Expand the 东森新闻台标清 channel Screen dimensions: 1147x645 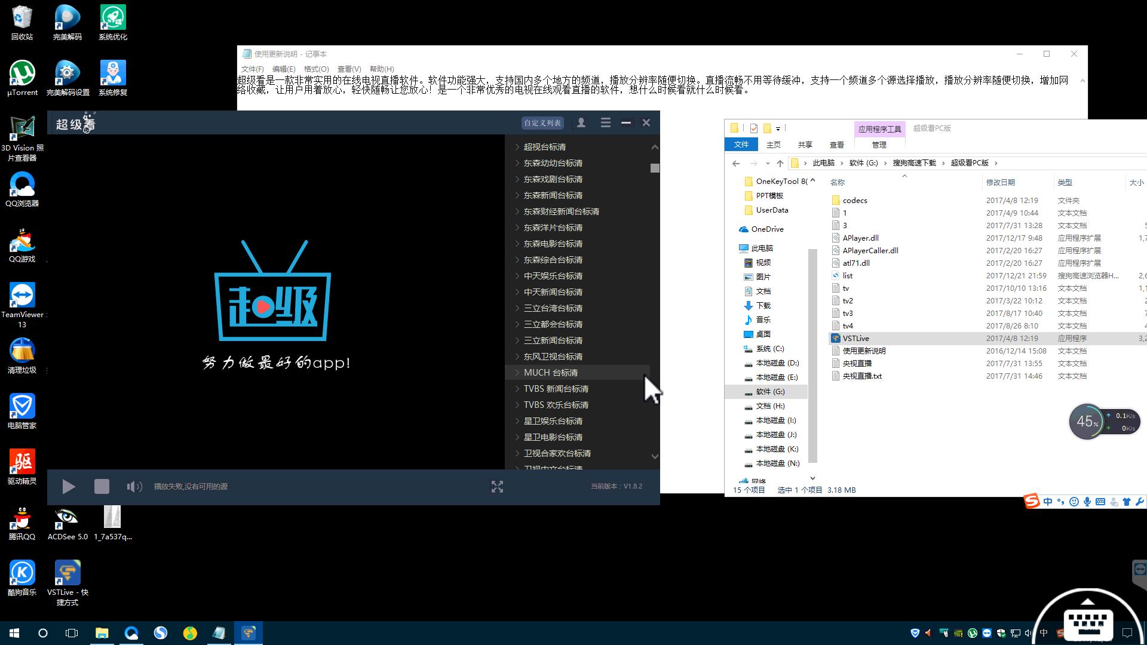click(x=553, y=195)
